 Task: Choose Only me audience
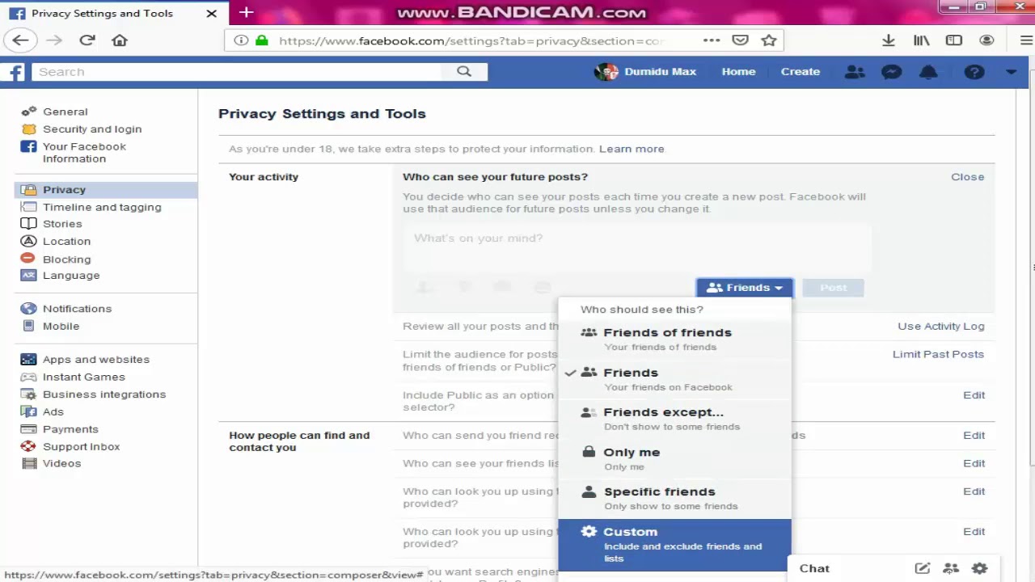[674, 458]
